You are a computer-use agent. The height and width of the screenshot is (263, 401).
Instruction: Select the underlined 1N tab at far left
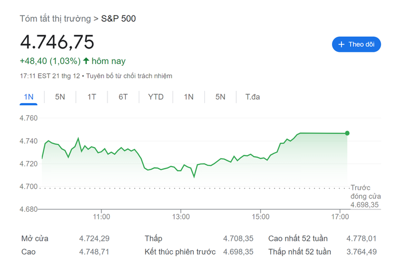(x=29, y=97)
